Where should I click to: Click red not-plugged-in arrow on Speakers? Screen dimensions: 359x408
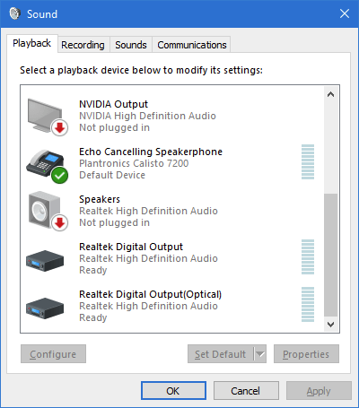[59, 223]
